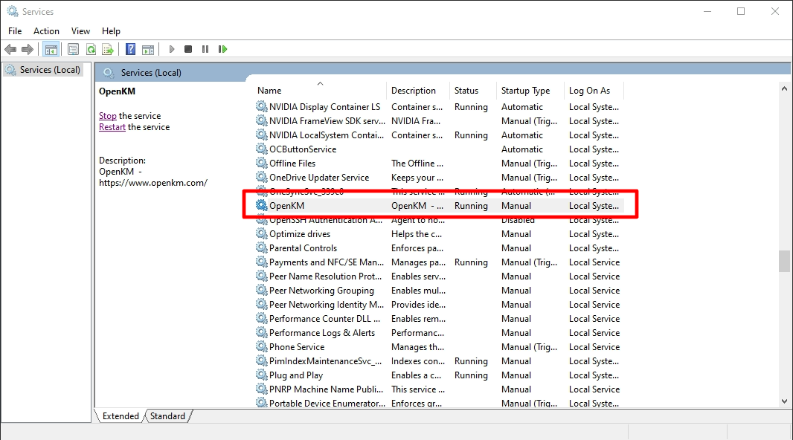Click the Back arrow in the toolbar
This screenshot has height=440, width=793.
point(10,50)
